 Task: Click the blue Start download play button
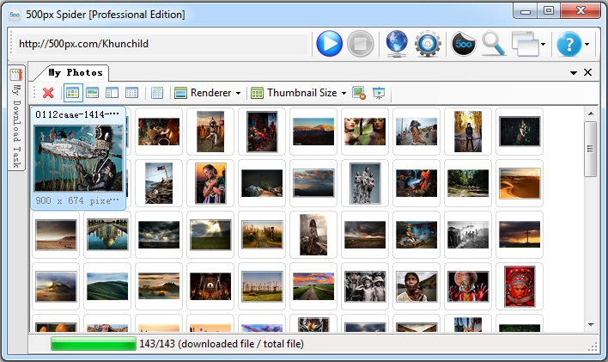329,44
